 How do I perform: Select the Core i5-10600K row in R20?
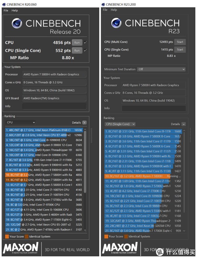(x=44, y=210)
